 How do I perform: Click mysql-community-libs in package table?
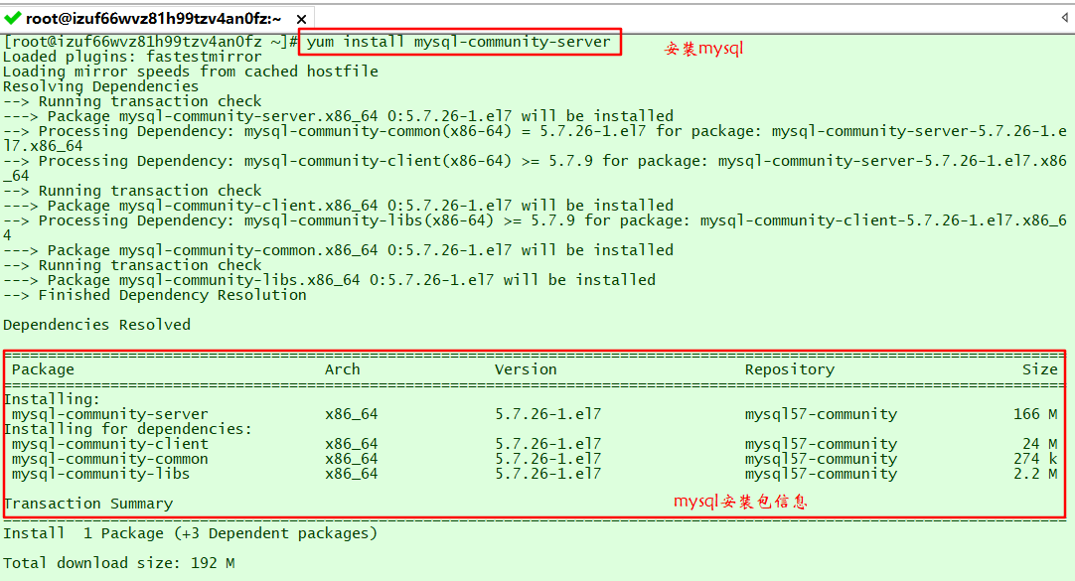coord(100,474)
